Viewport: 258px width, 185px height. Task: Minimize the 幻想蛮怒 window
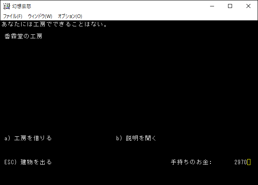[211, 6]
